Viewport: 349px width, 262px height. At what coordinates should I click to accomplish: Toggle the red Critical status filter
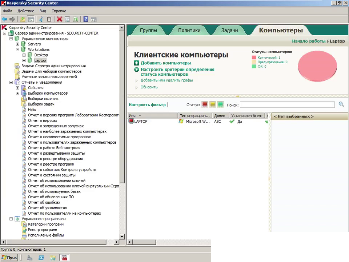(x=205, y=104)
